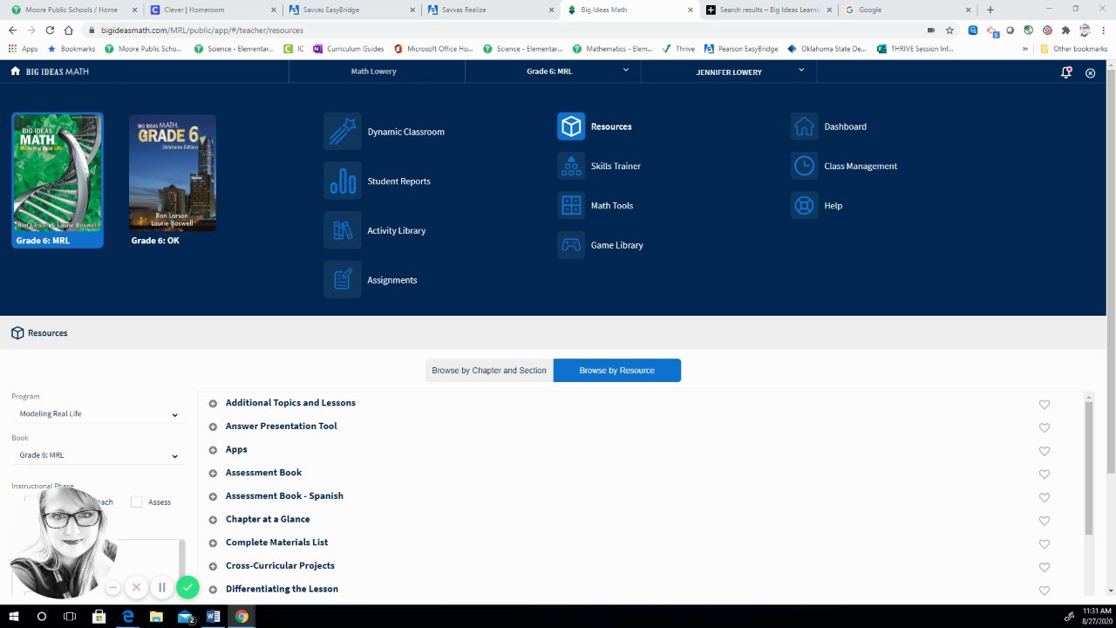
Task: Click the Big Ideas Math home icon
Action: click(15, 71)
